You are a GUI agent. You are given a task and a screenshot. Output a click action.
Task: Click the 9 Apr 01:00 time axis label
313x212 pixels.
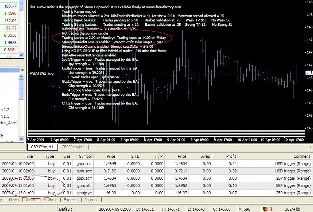click(176, 140)
